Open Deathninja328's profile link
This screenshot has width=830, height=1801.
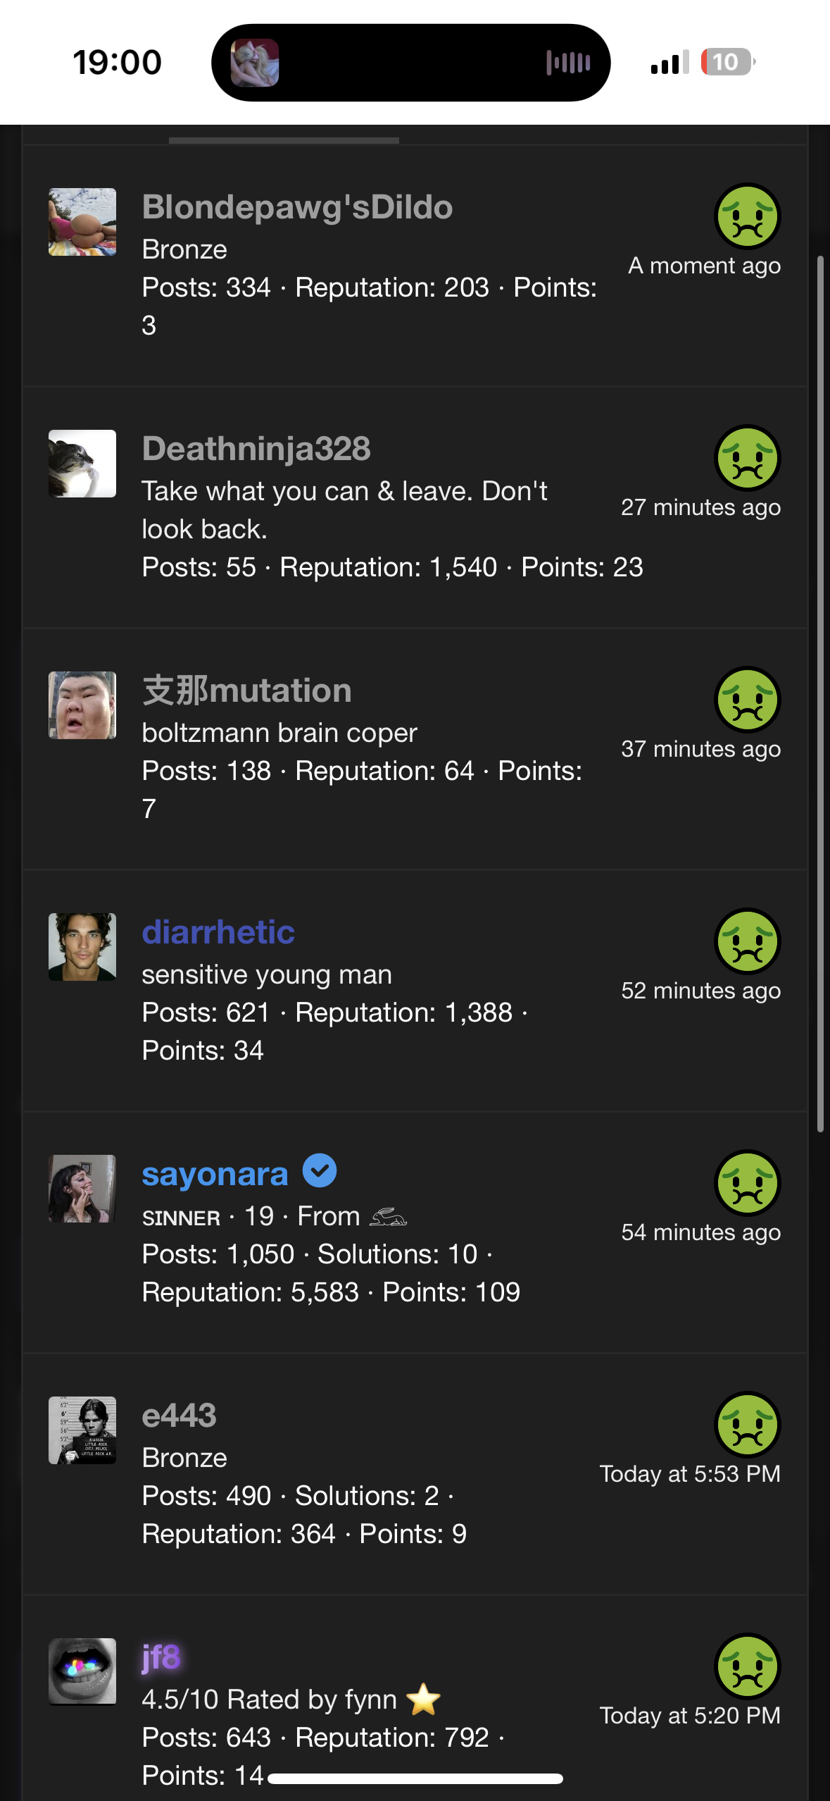[256, 449]
